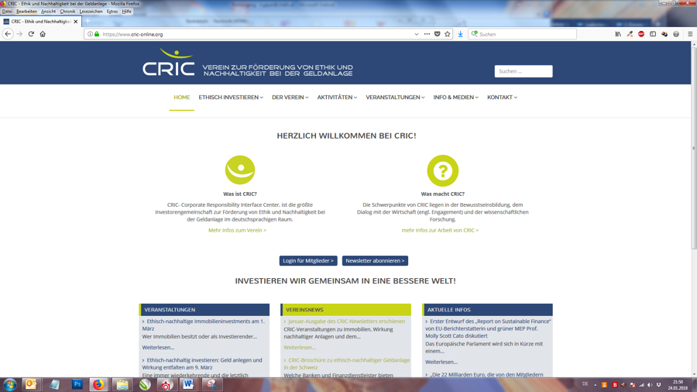Open the Bearbeiten menu
The height and width of the screenshot is (392, 697).
coord(26,11)
